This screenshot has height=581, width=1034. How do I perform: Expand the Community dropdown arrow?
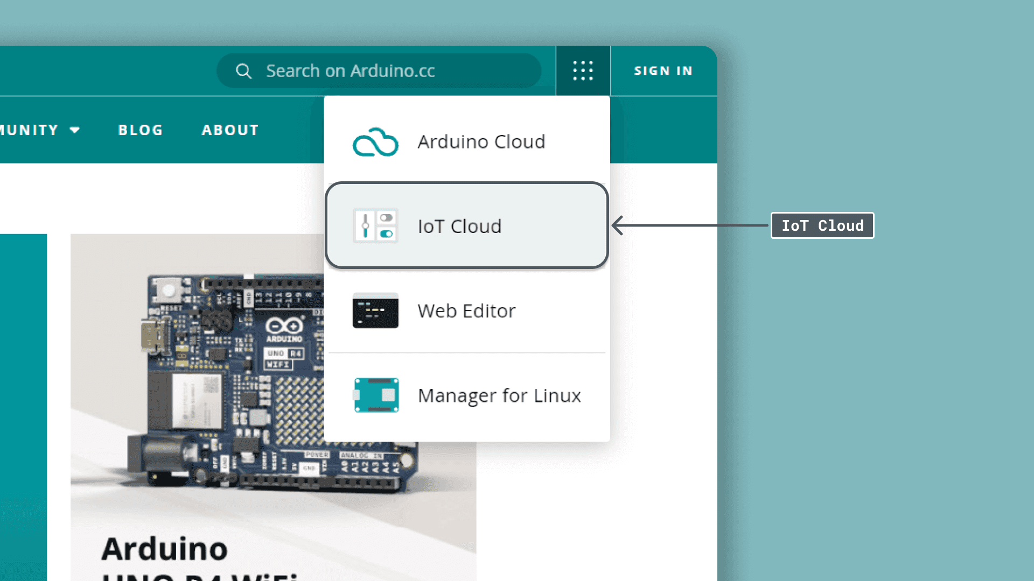(x=75, y=130)
